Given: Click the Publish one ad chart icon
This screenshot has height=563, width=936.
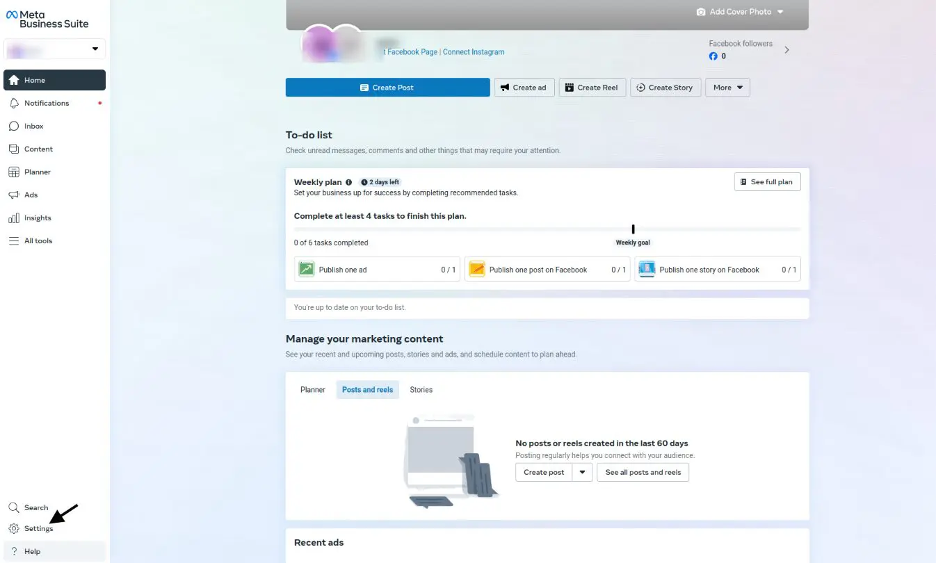Looking at the screenshot, I should pyautogui.click(x=307, y=269).
